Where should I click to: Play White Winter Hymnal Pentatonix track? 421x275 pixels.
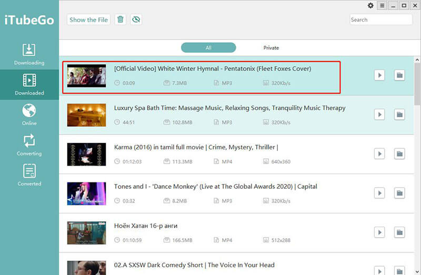click(x=379, y=75)
